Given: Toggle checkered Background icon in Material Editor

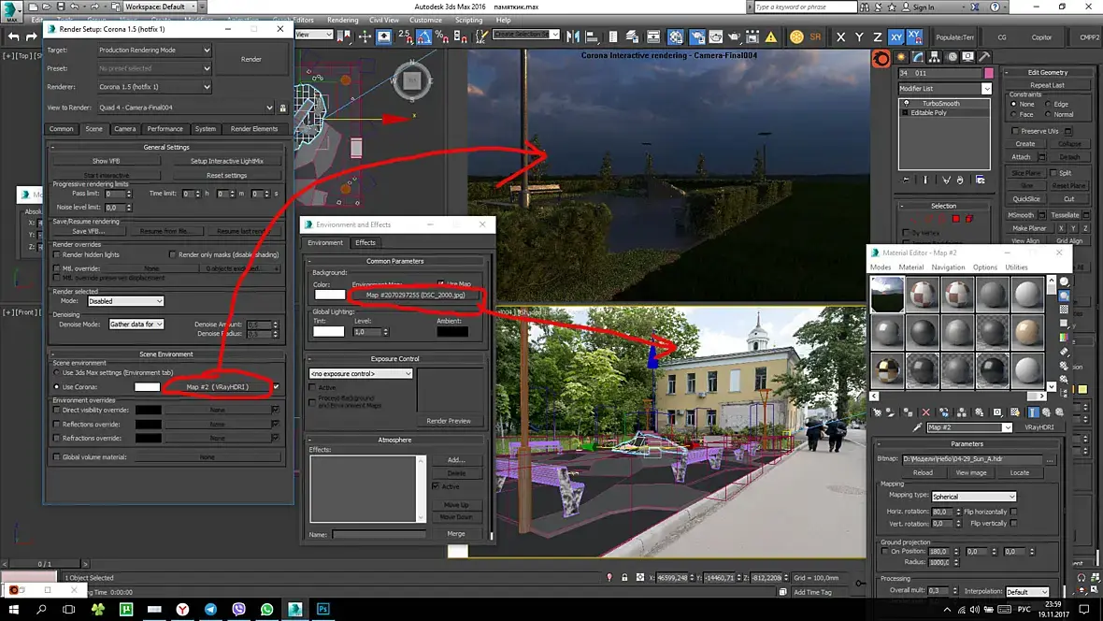Looking at the screenshot, I should pyautogui.click(x=1064, y=310).
